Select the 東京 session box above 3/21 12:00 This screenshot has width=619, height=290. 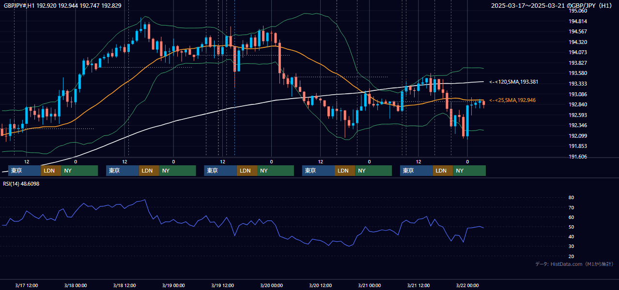point(417,171)
